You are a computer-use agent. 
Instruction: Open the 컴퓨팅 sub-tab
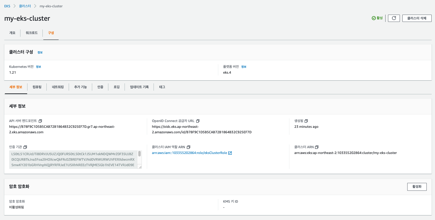point(37,87)
